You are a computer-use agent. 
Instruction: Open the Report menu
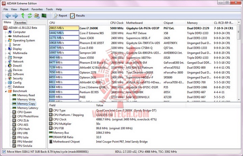pos(24,9)
